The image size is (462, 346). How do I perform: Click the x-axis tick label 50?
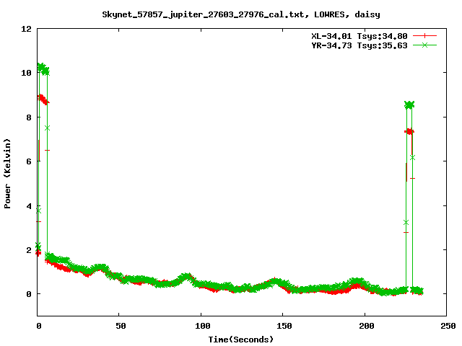click(x=121, y=326)
